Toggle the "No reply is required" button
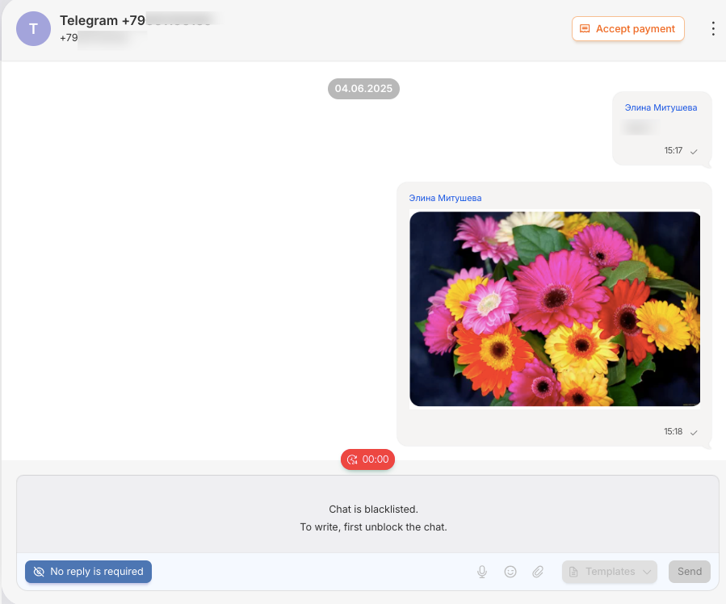Image resolution: width=726 pixels, height=604 pixels. 88,572
